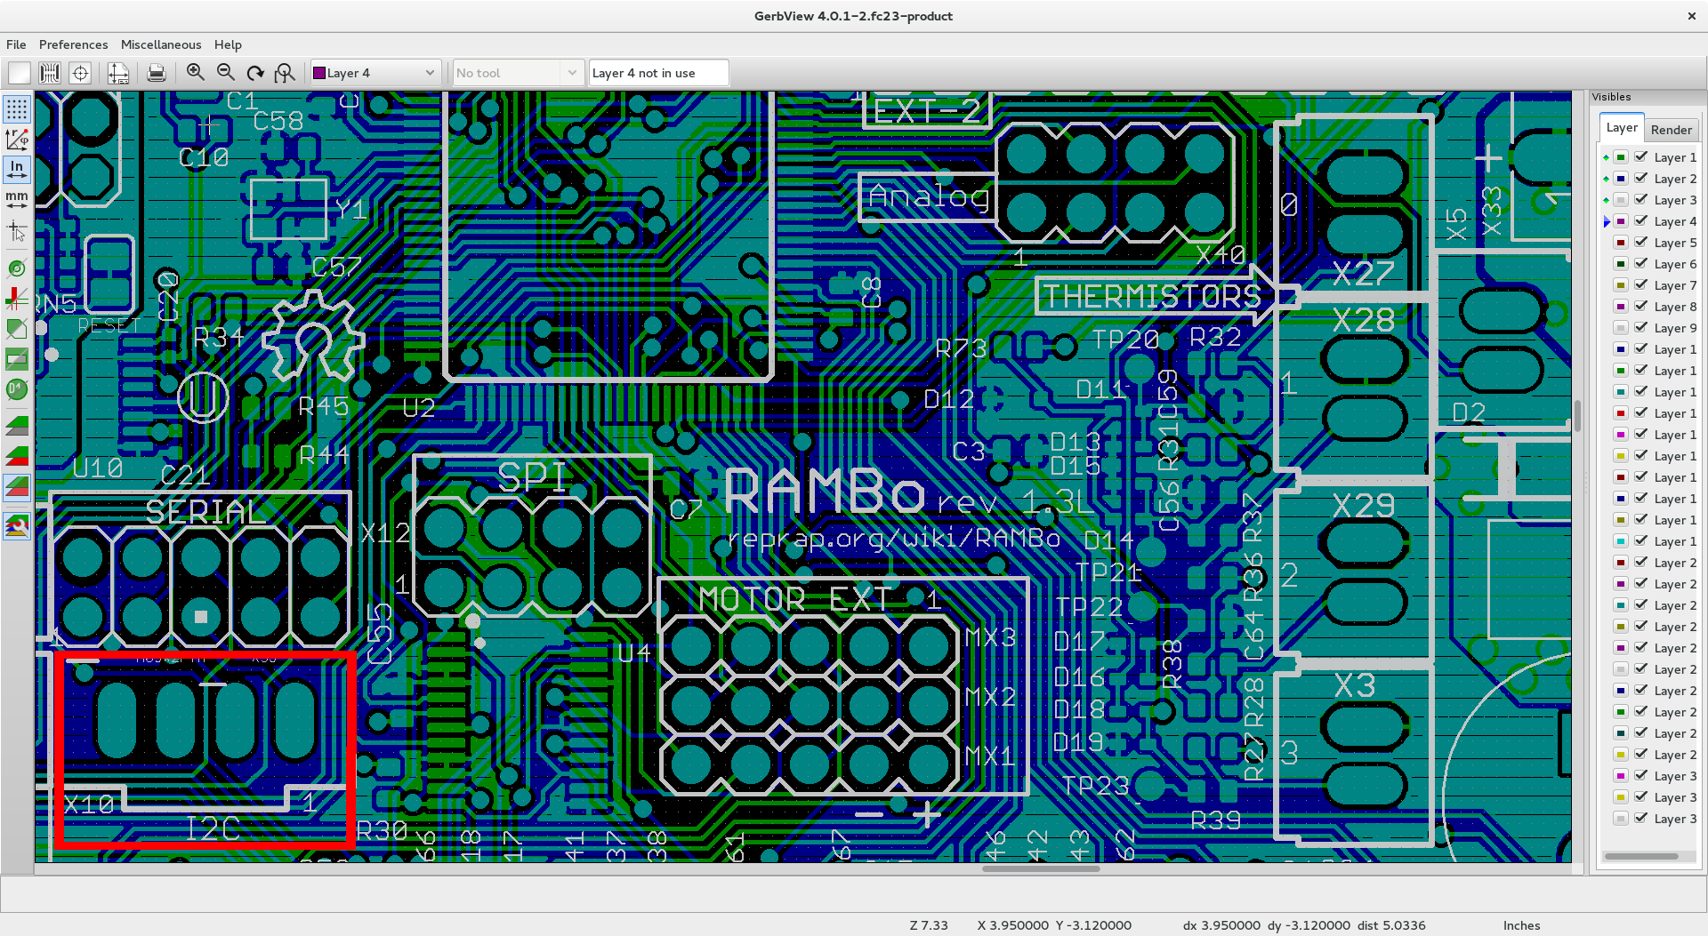
Task: Click the 'Visibles' panel title
Action: 1611,97
